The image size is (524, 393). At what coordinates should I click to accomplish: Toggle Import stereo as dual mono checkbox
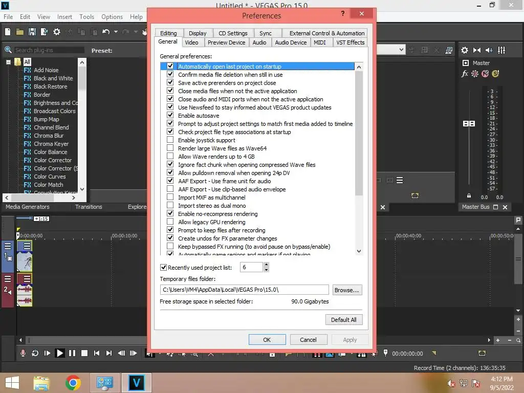(170, 205)
